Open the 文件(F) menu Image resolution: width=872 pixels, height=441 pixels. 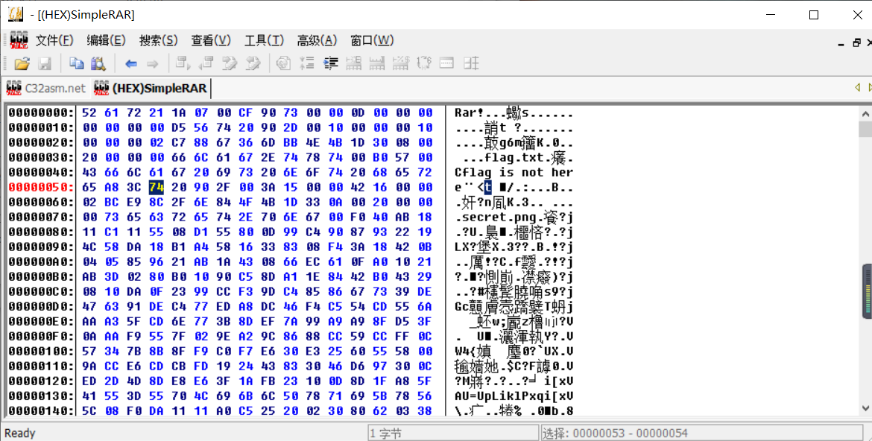click(54, 40)
